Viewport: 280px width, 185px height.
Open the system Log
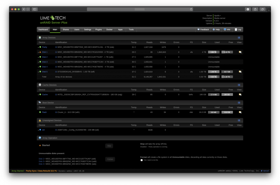coord(238,30)
